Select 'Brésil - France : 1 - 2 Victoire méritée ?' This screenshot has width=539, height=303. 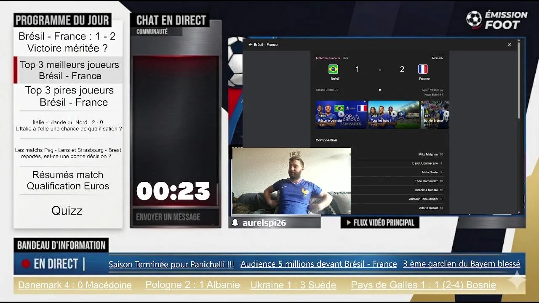pos(67,42)
